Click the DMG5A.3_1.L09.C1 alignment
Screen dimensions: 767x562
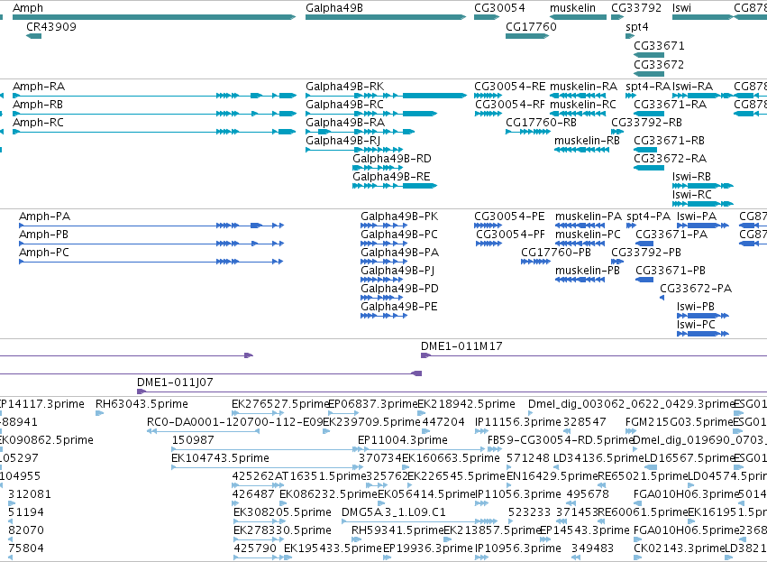(x=420, y=522)
